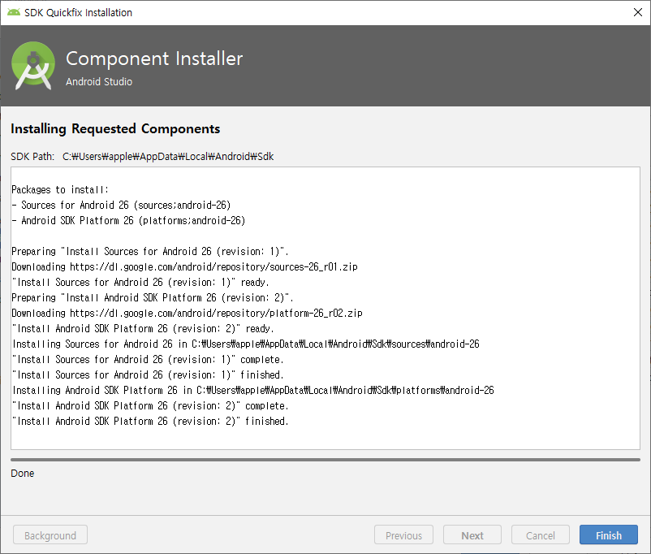This screenshot has height=554, width=651.
Task: Click 'Installing Android SDK Platform 26 in' line
Action: click(x=253, y=390)
